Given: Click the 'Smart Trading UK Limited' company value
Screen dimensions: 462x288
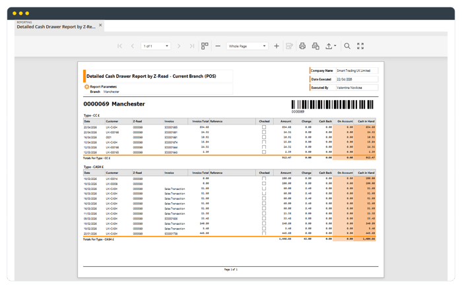Looking at the screenshot, I should pyautogui.click(x=354, y=71).
